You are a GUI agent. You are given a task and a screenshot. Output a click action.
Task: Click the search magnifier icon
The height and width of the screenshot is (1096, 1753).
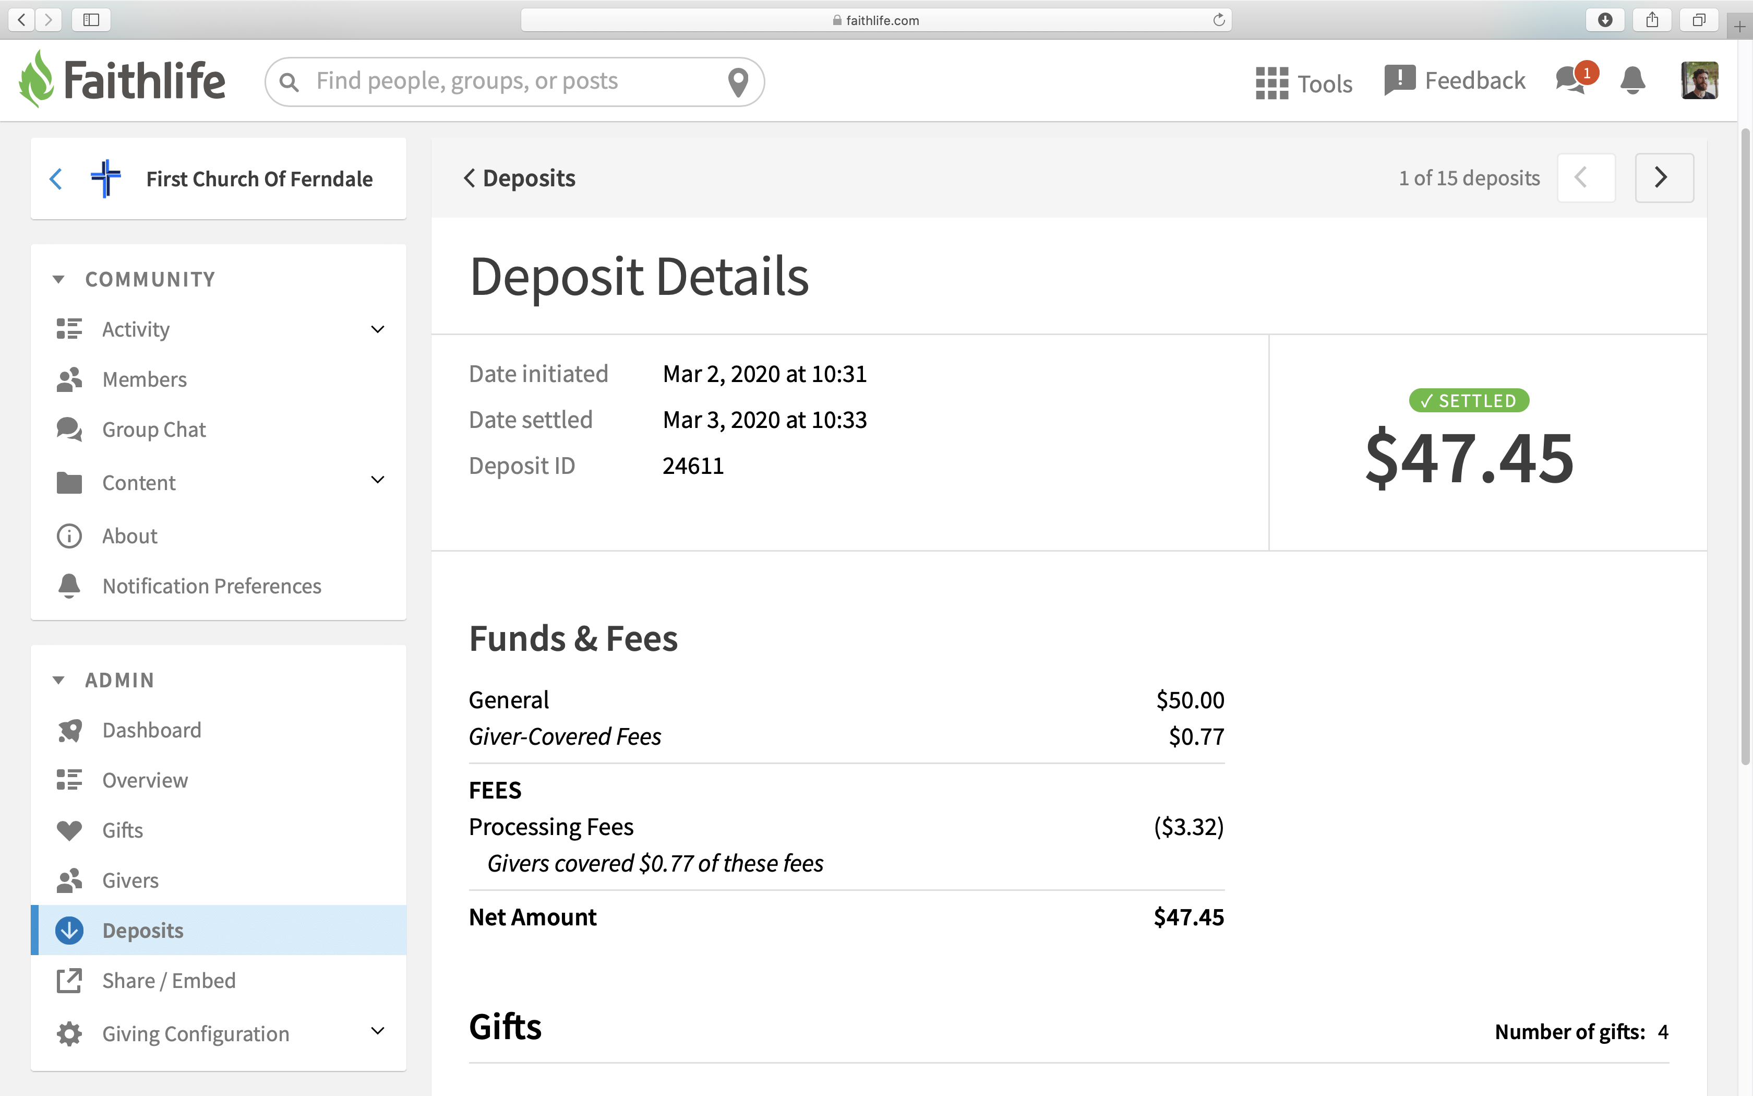click(289, 82)
